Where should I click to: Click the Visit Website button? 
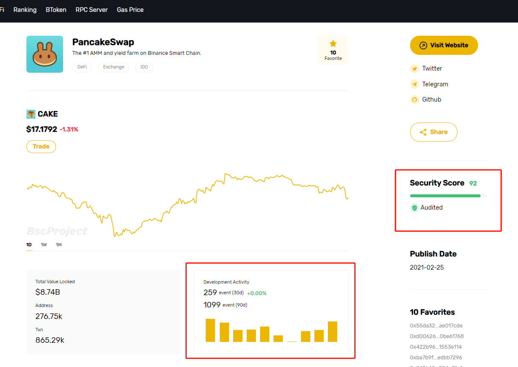(444, 46)
